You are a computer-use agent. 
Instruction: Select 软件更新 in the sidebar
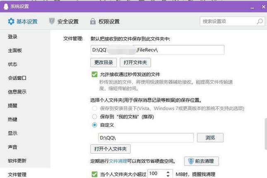(17, 161)
